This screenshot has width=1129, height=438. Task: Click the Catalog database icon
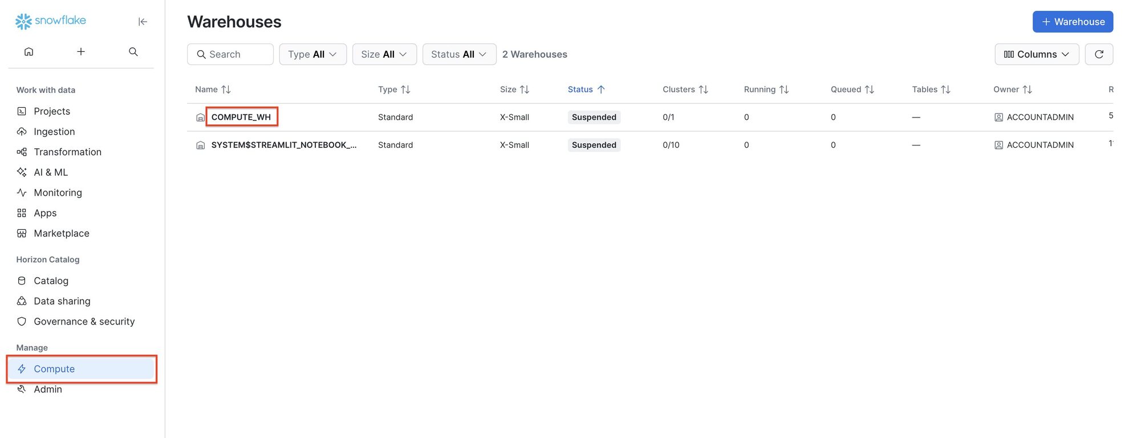point(22,281)
